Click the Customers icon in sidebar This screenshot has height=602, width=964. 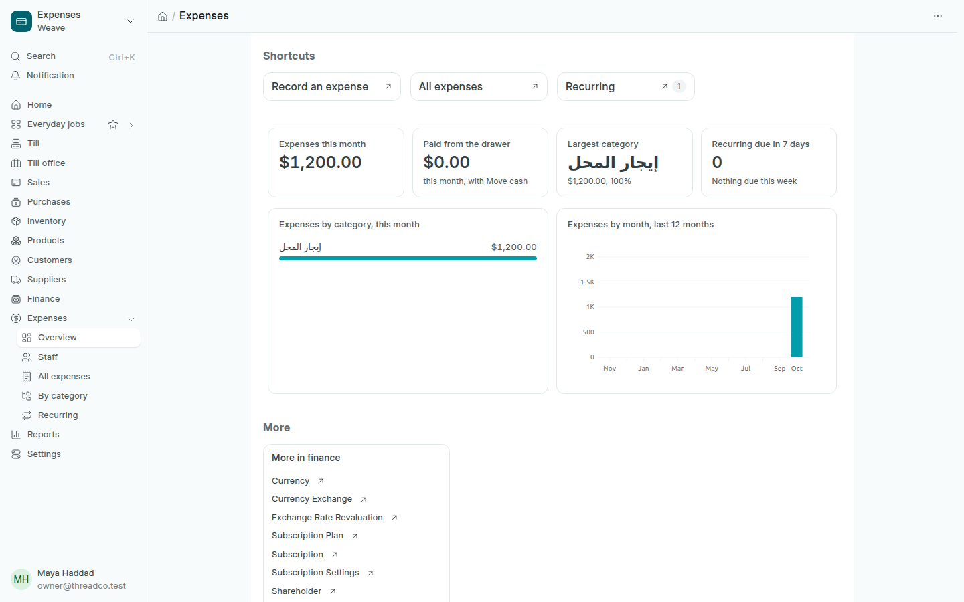pyautogui.click(x=16, y=260)
